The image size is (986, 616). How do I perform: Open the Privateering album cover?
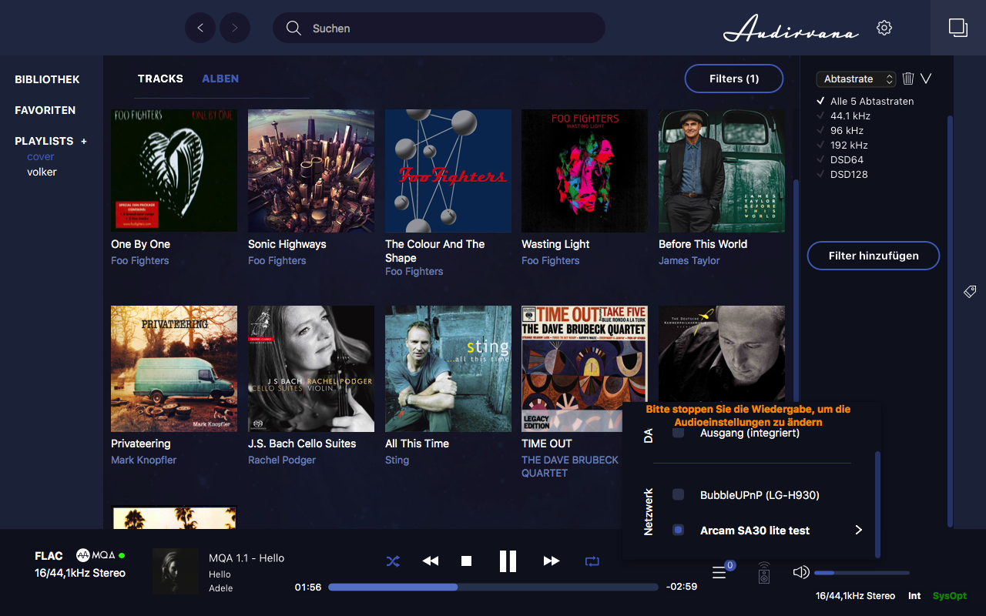[174, 369]
